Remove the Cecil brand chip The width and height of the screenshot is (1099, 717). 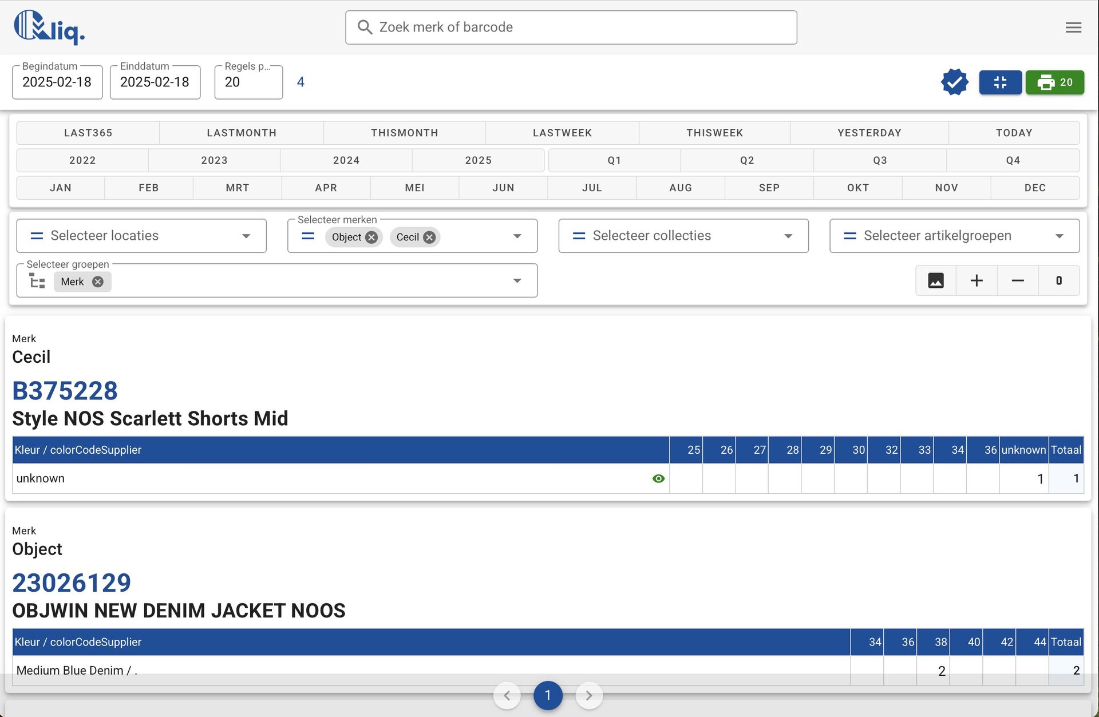pyautogui.click(x=429, y=237)
